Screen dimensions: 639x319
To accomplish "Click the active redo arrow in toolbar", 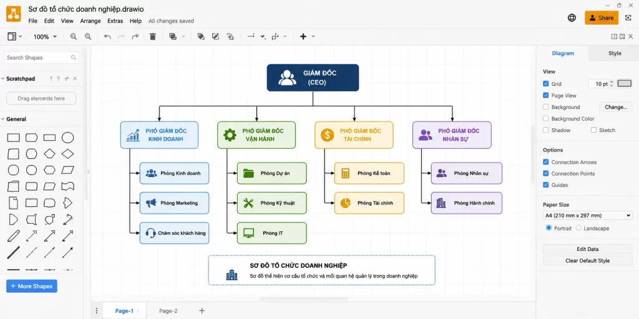I will tap(135, 37).
